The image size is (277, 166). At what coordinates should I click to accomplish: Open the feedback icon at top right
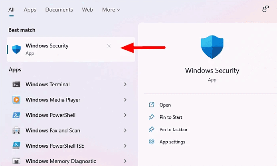(265, 9)
